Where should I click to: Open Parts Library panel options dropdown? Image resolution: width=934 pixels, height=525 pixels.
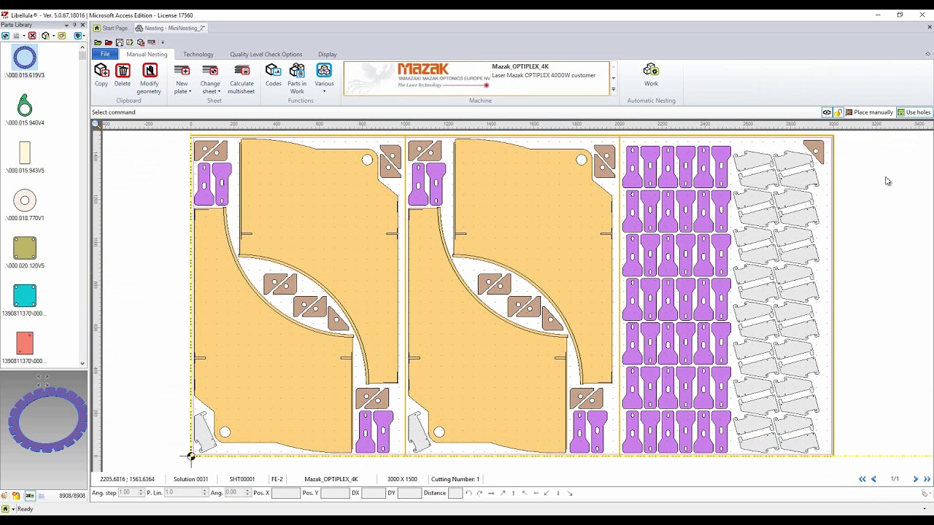point(66,25)
